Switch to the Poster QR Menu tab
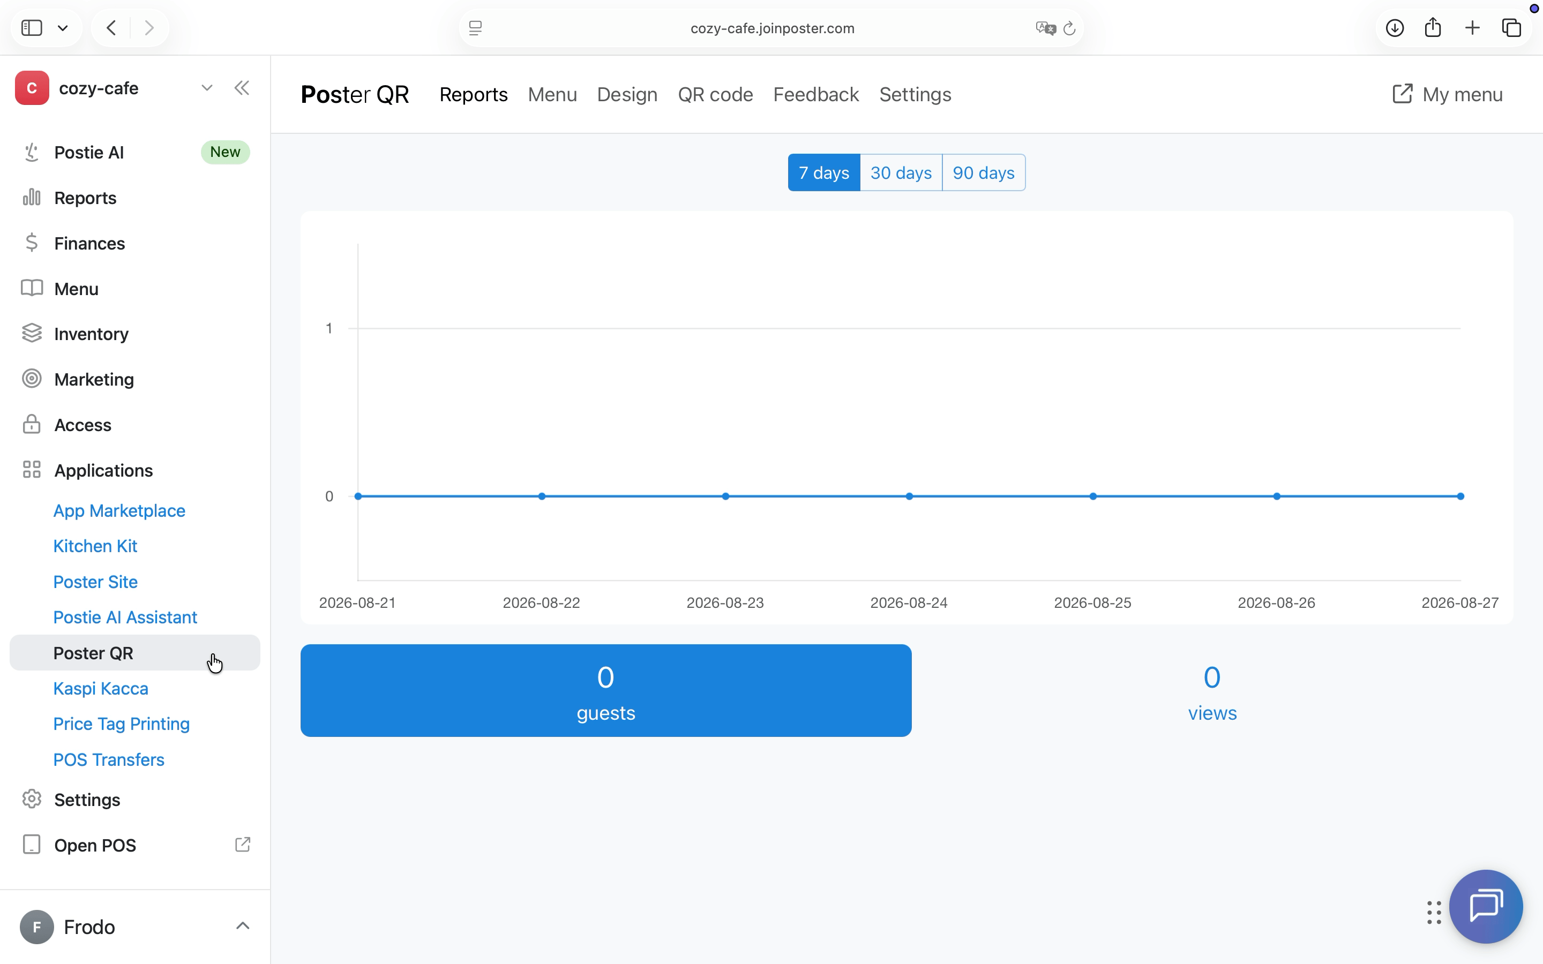Viewport: 1543px width, 964px height. coord(552,94)
